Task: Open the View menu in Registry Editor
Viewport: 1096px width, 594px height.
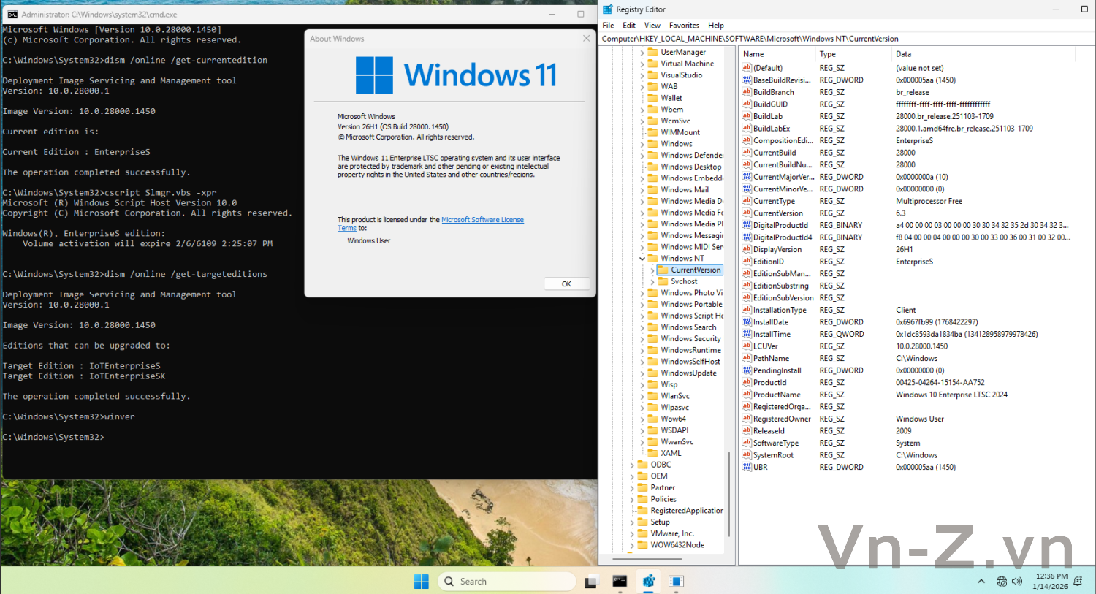Action: tap(652, 25)
